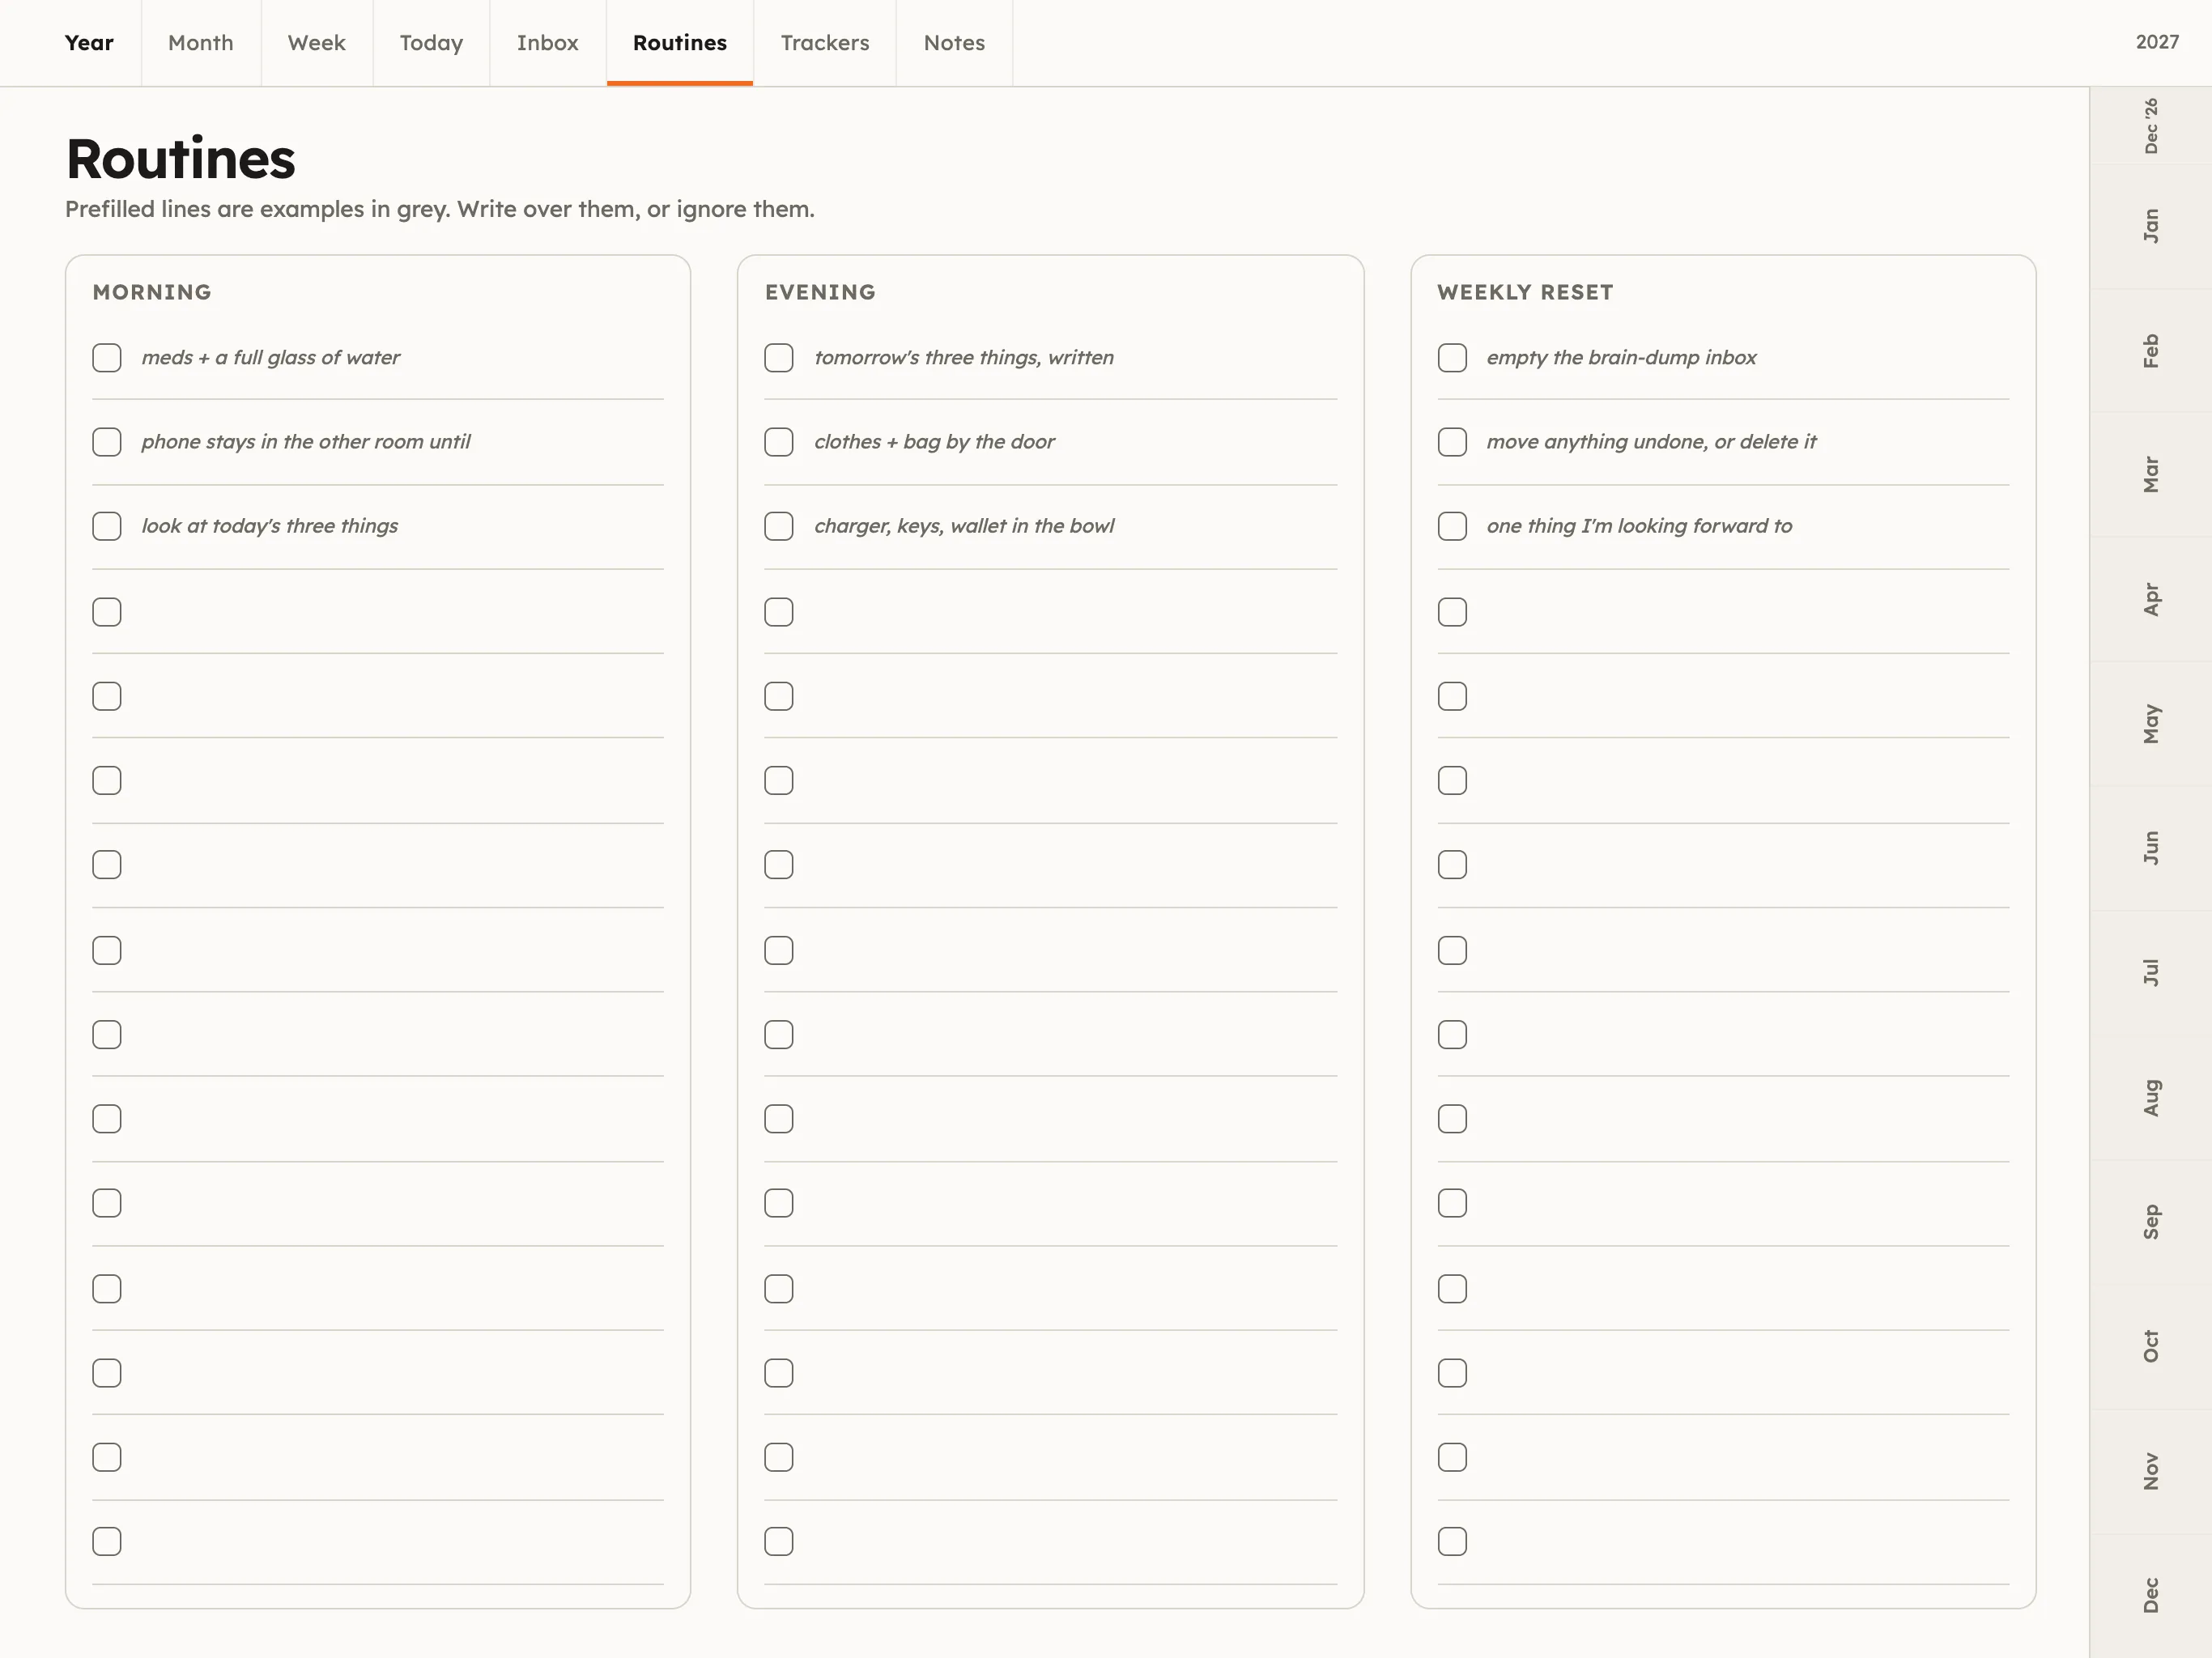Click the 'charger, keys, wallet in the bowl' line
The height and width of the screenshot is (1658, 2212).
tap(964, 526)
